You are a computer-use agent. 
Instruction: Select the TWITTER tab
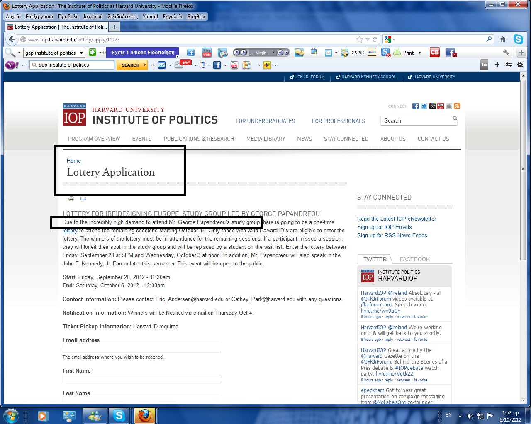point(375,259)
